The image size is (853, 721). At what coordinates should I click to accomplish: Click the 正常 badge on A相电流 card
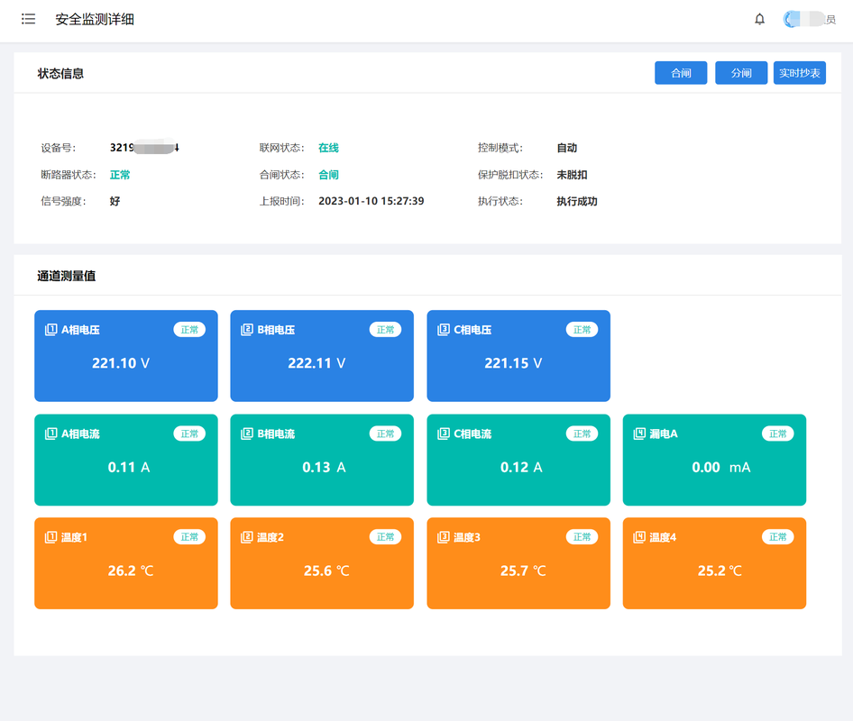[189, 434]
